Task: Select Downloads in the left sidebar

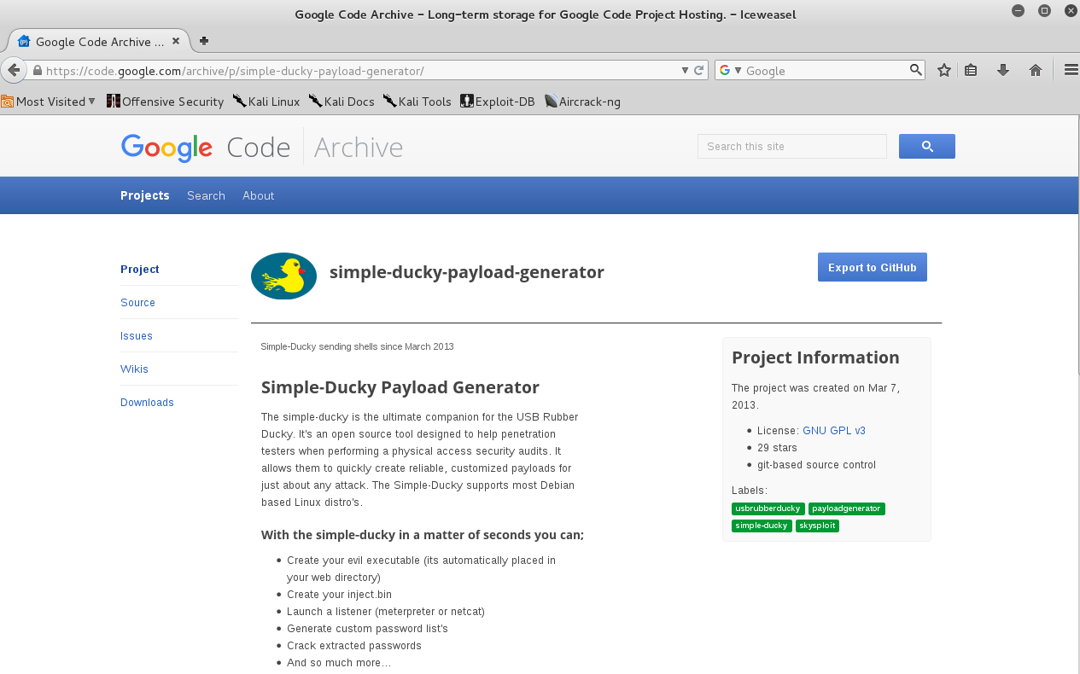Action: (147, 403)
